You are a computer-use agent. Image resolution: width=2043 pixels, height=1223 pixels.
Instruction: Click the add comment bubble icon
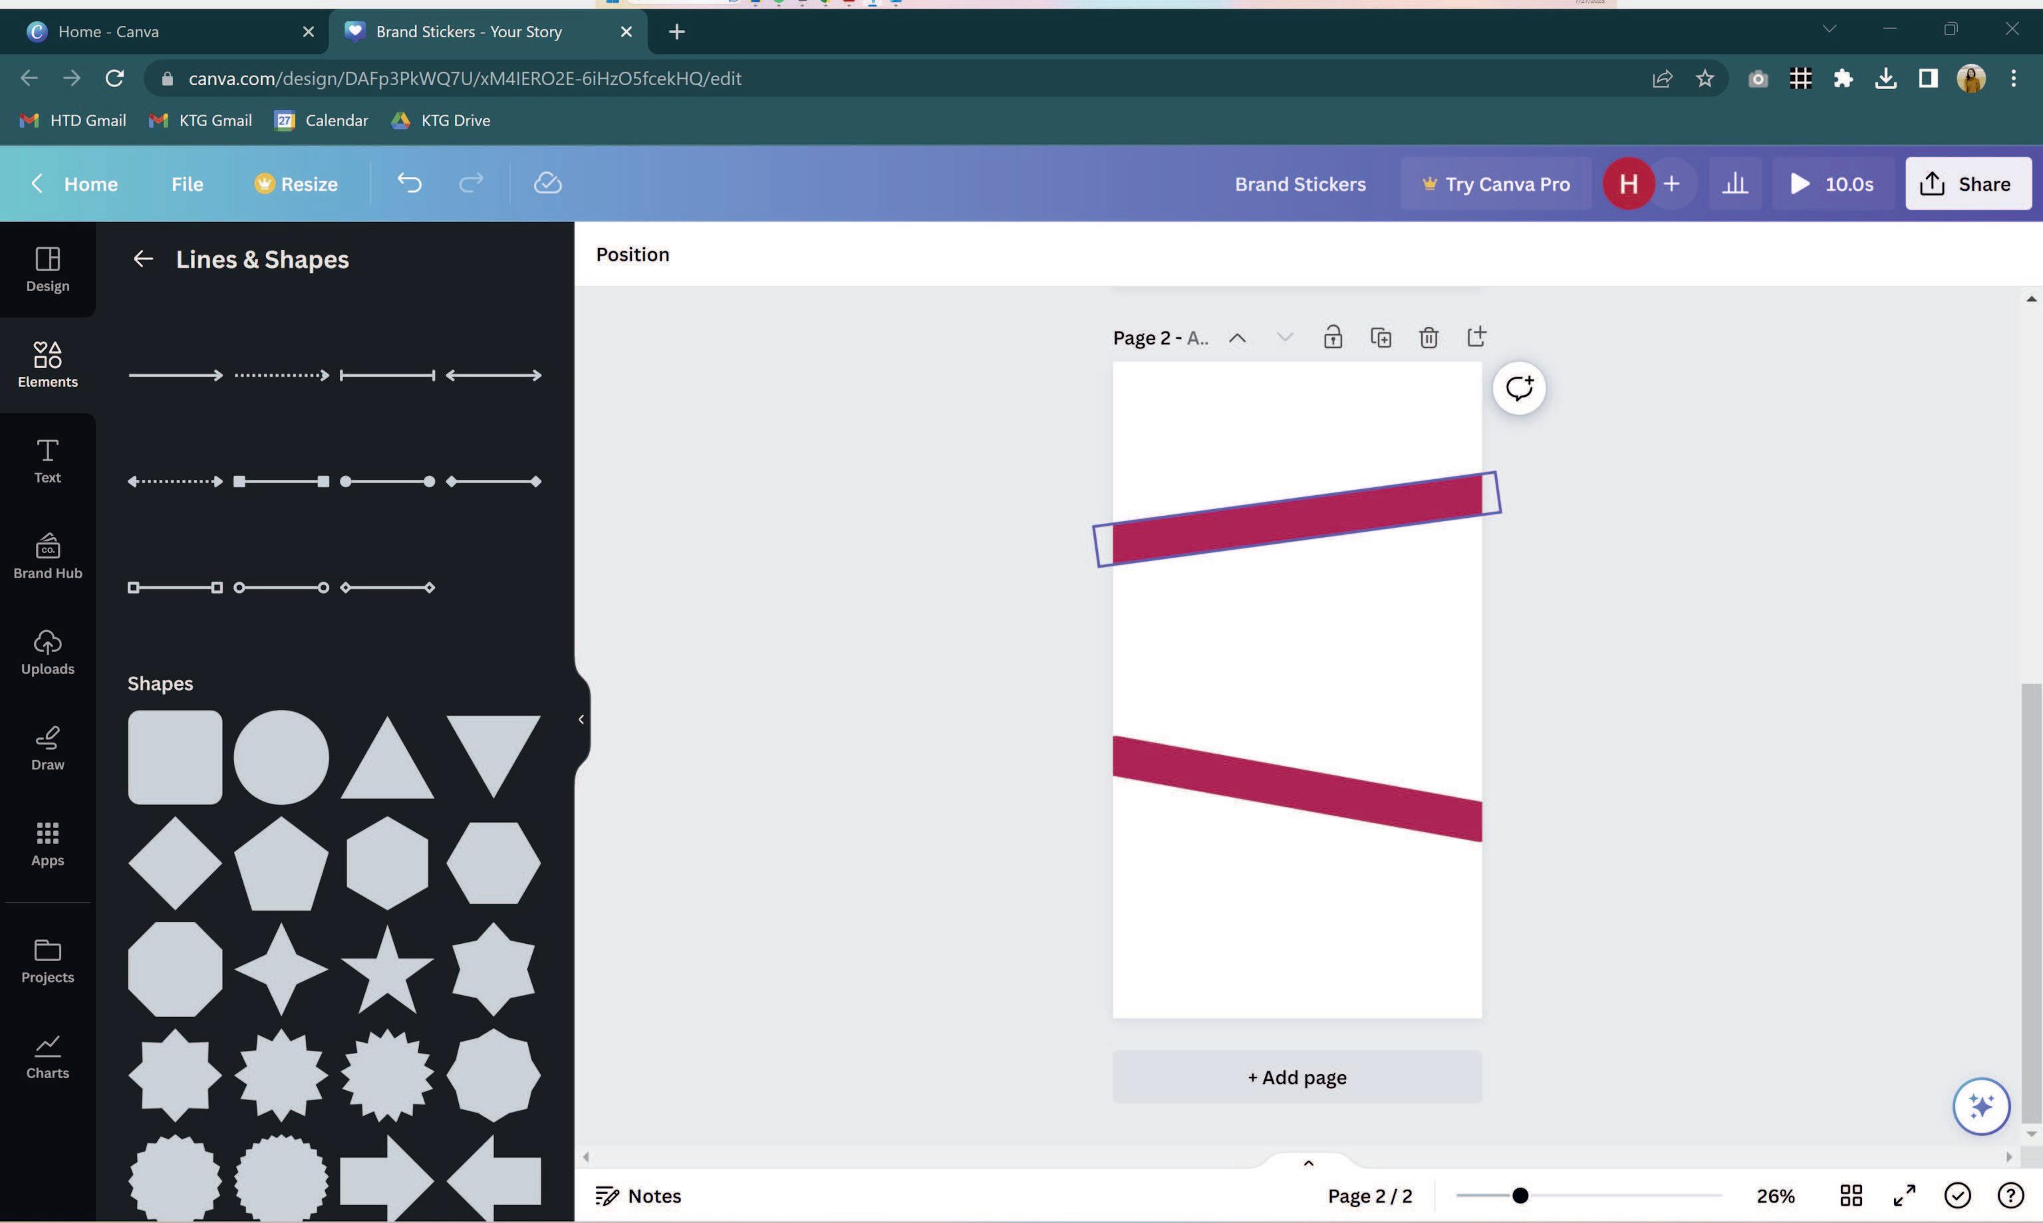click(x=1519, y=388)
